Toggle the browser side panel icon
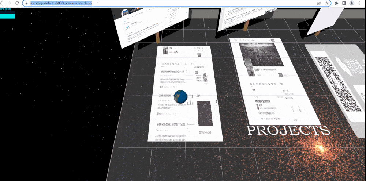Image resolution: width=366 pixels, height=181 pixels. click(x=344, y=3)
